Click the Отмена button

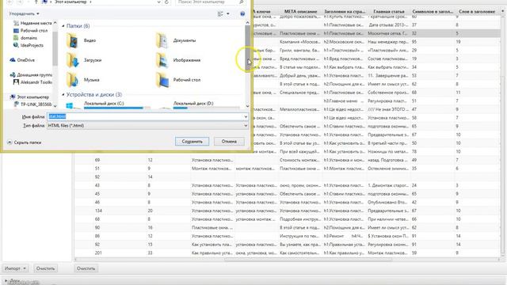tap(229, 142)
